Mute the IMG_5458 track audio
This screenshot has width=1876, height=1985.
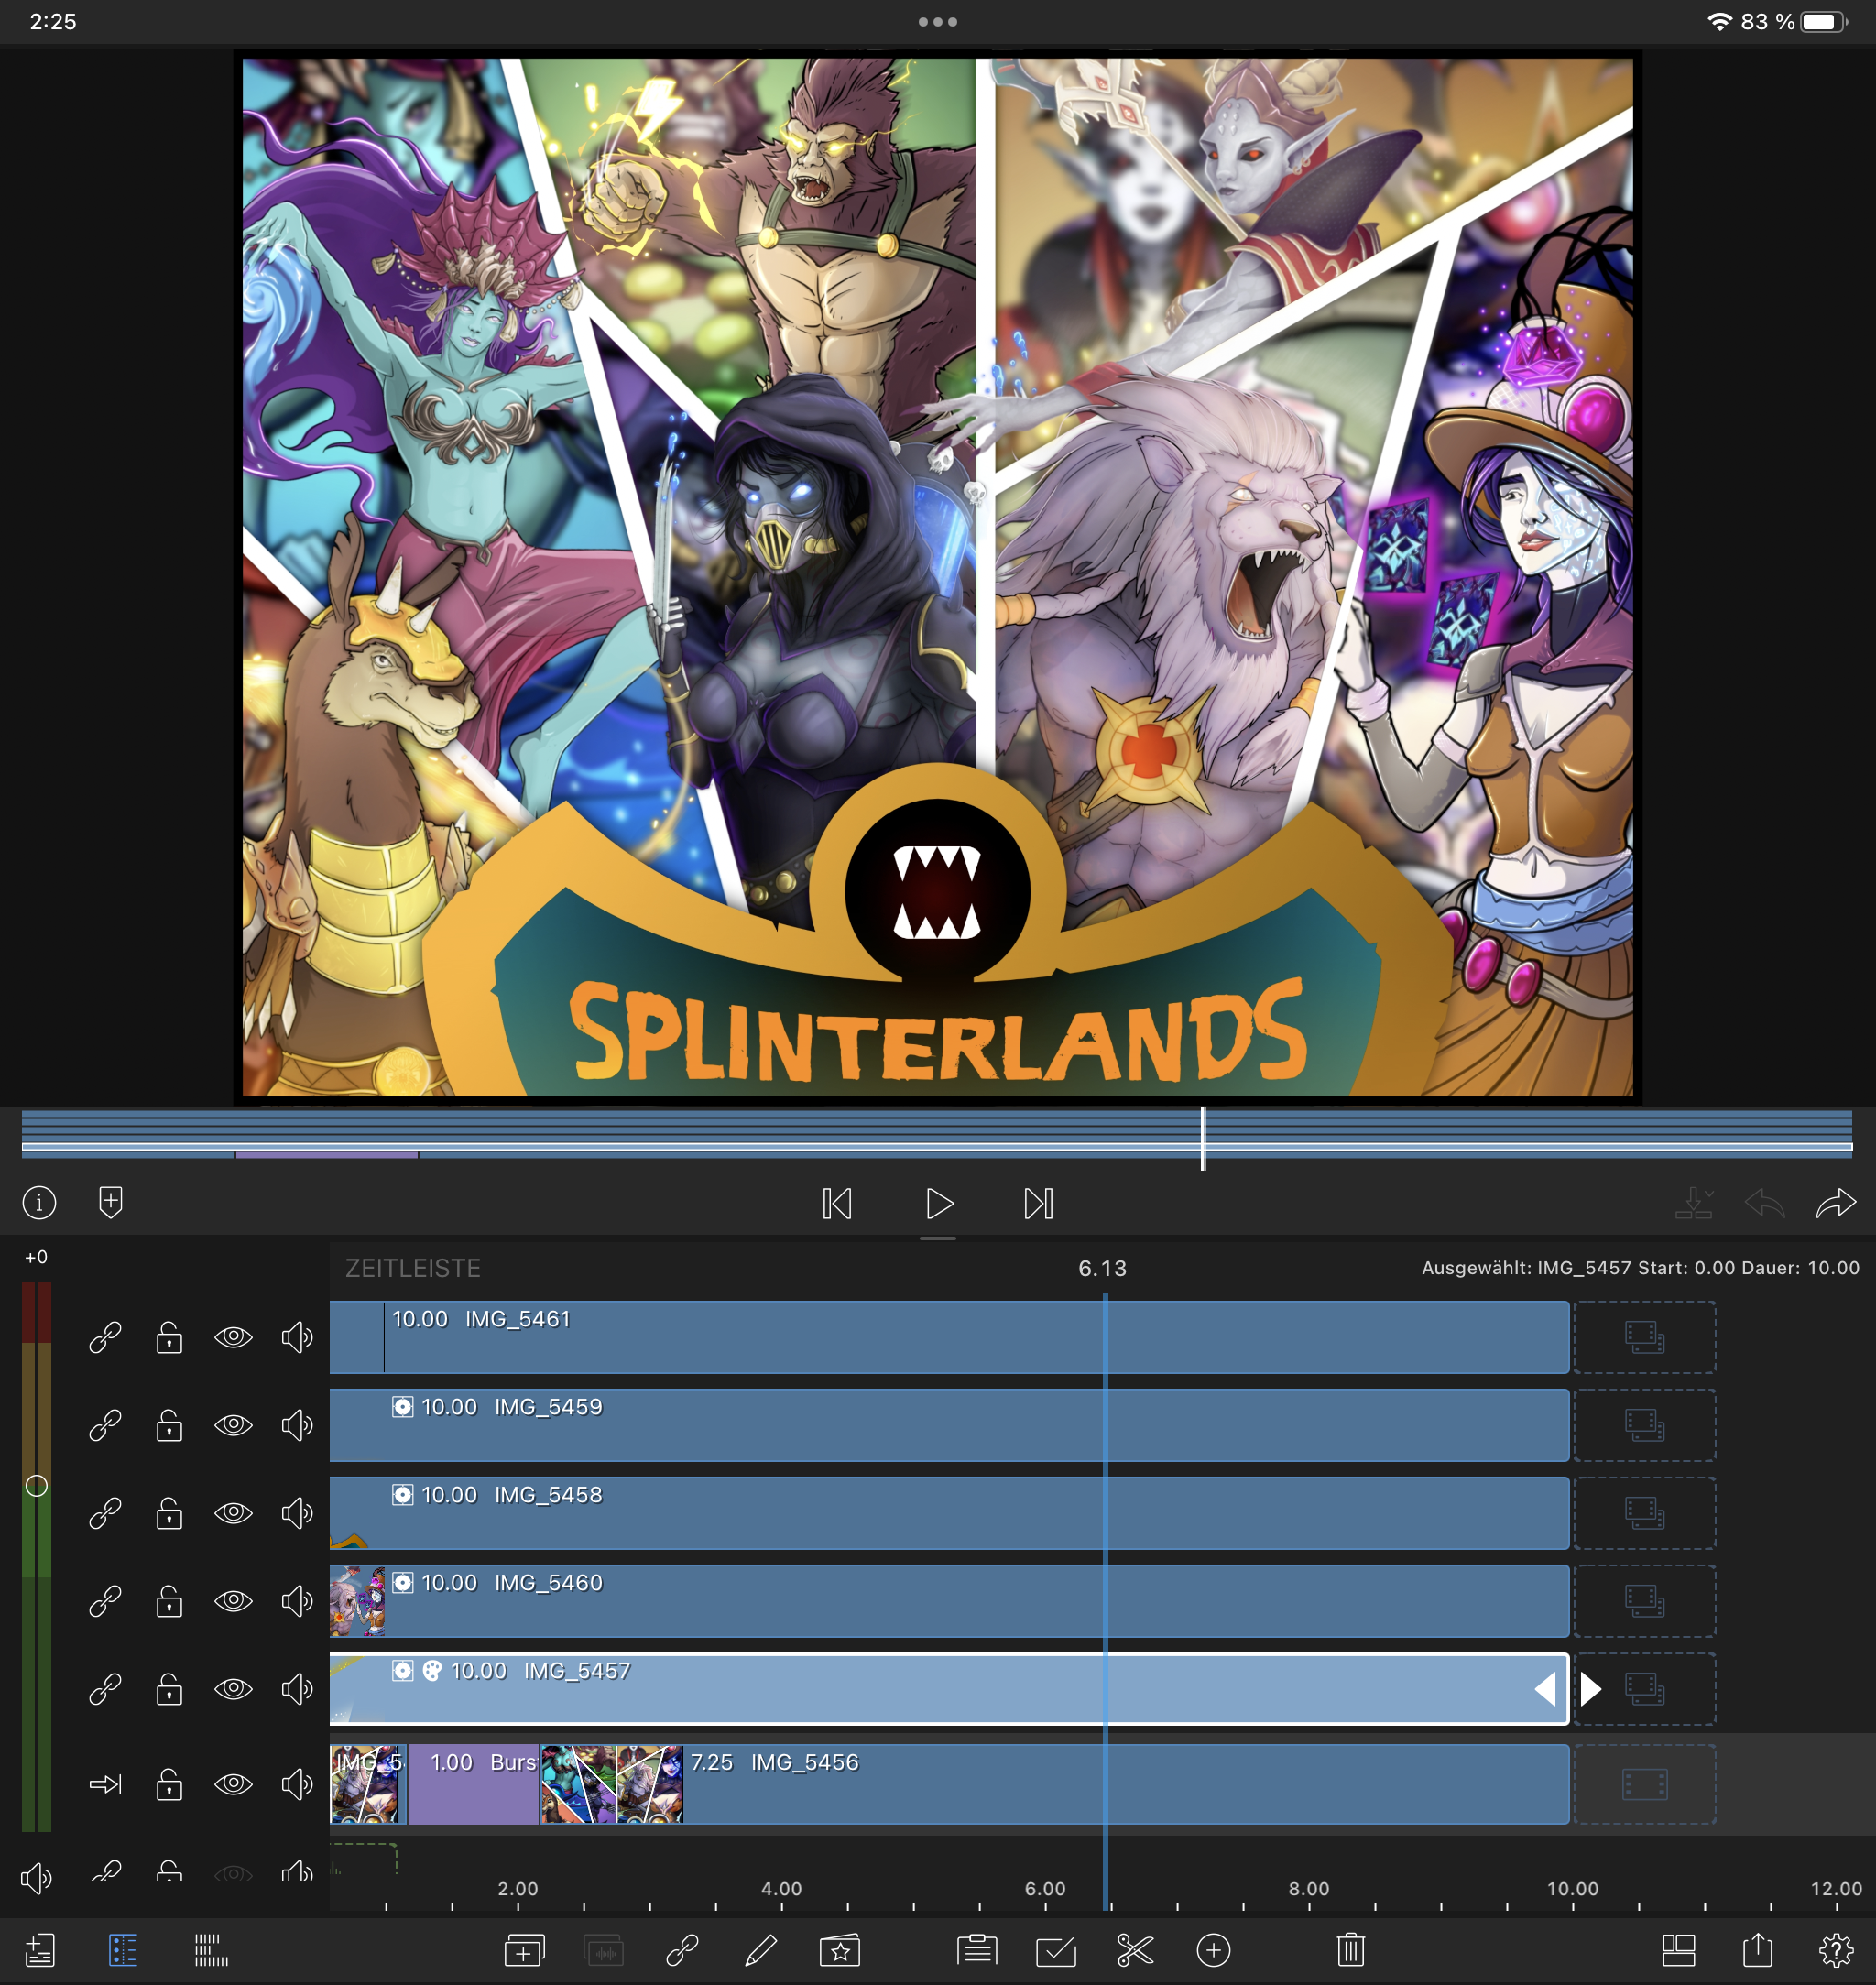[297, 1513]
